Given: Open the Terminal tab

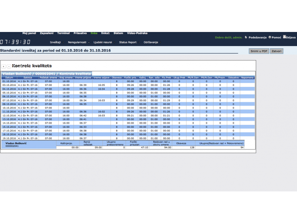Looking at the screenshot, I should point(63,33).
